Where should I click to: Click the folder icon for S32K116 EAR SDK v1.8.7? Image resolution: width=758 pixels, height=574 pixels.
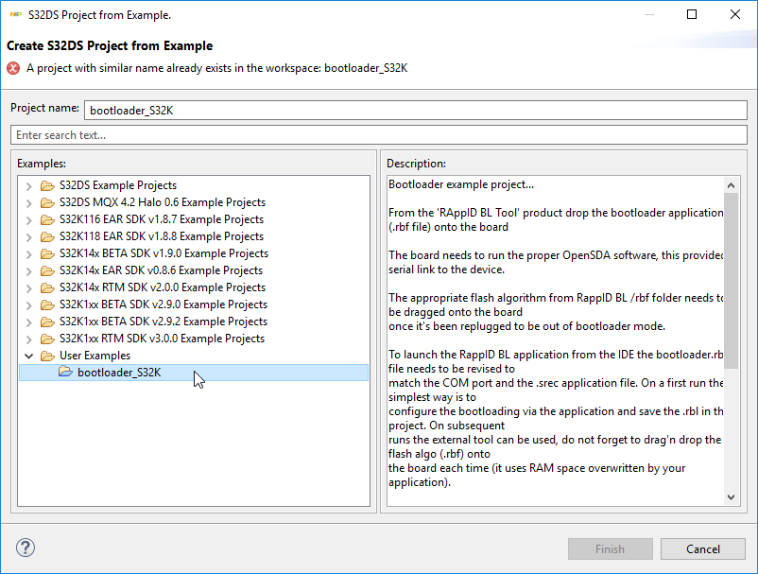47,219
